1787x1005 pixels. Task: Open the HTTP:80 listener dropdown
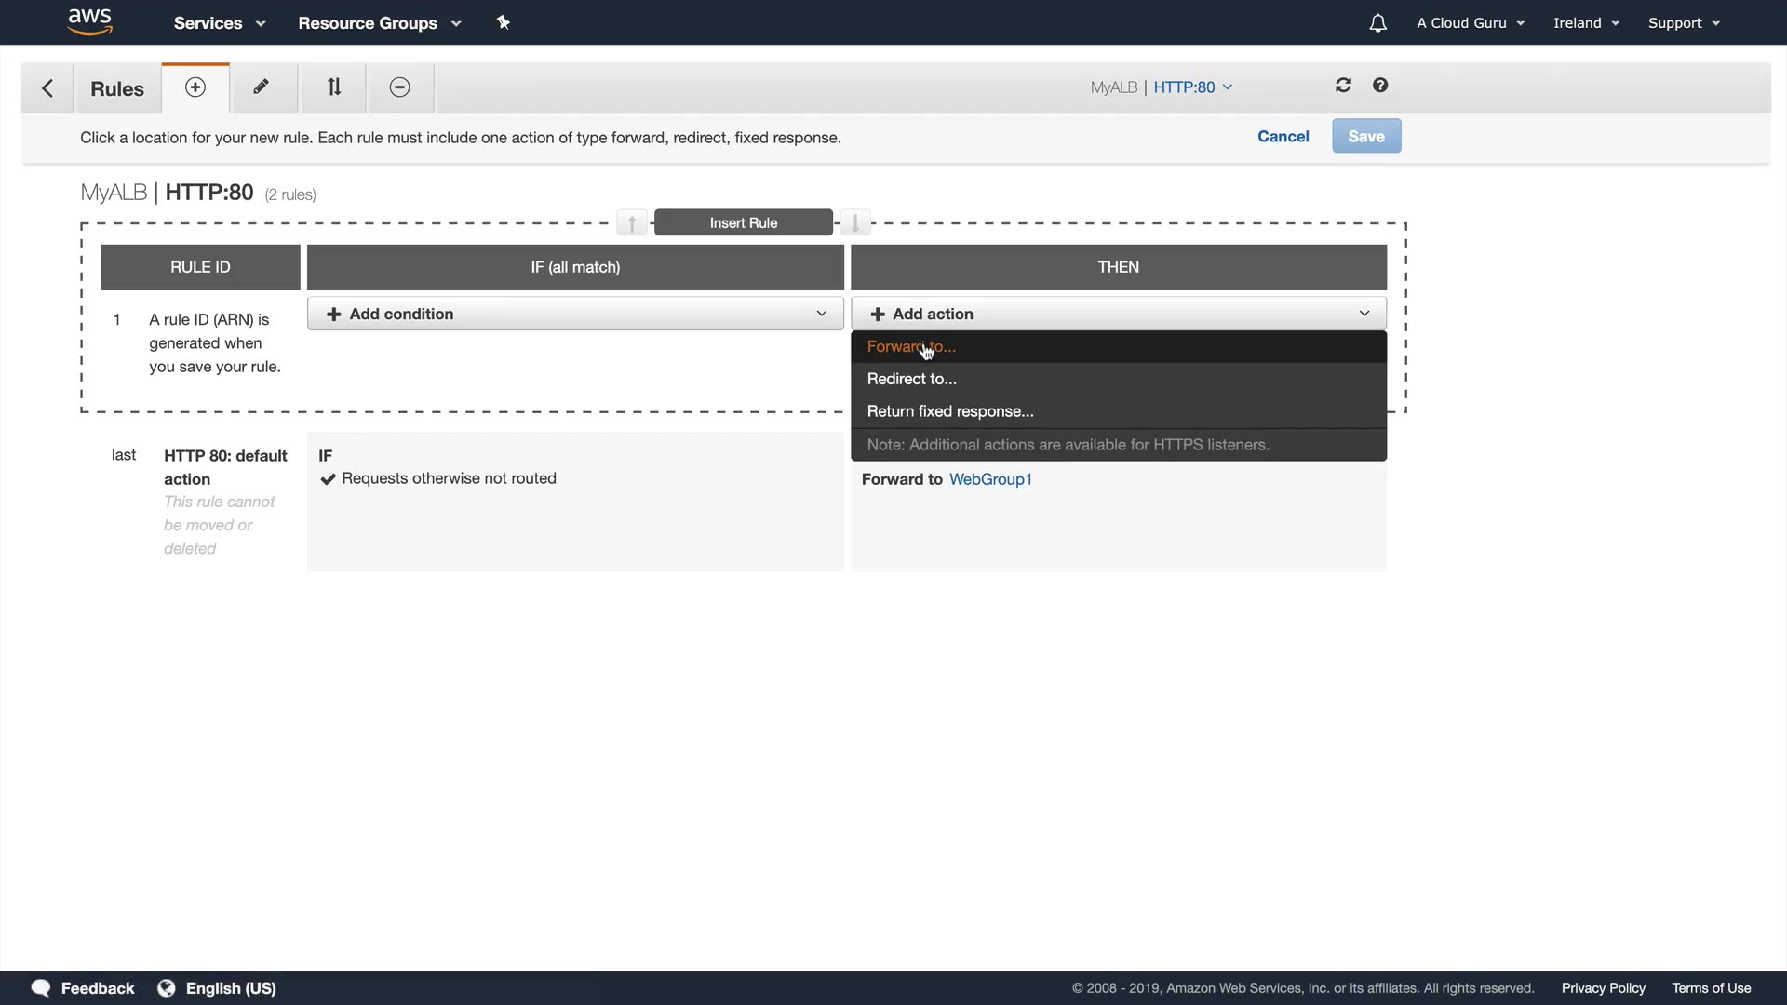(x=1192, y=87)
